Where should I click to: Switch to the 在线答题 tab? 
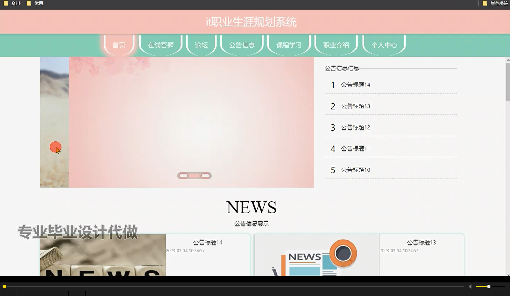point(160,45)
